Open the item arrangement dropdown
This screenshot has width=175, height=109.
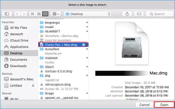click(56, 14)
